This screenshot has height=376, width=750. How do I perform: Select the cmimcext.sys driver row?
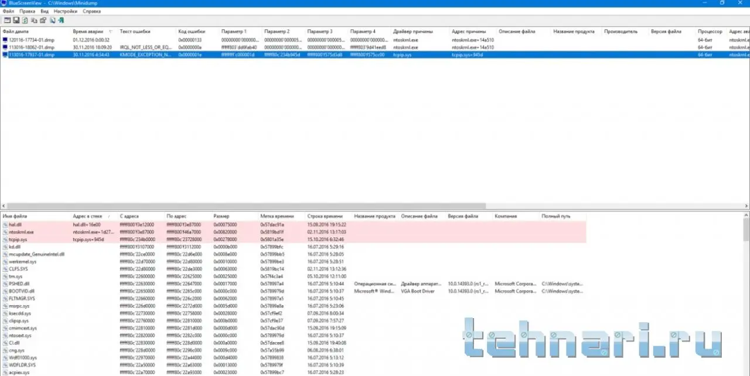(x=293, y=328)
